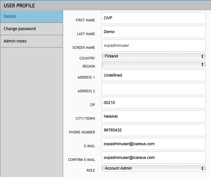Expand the empty Region dropdown
Screen dimensions: 211x177
153,64
